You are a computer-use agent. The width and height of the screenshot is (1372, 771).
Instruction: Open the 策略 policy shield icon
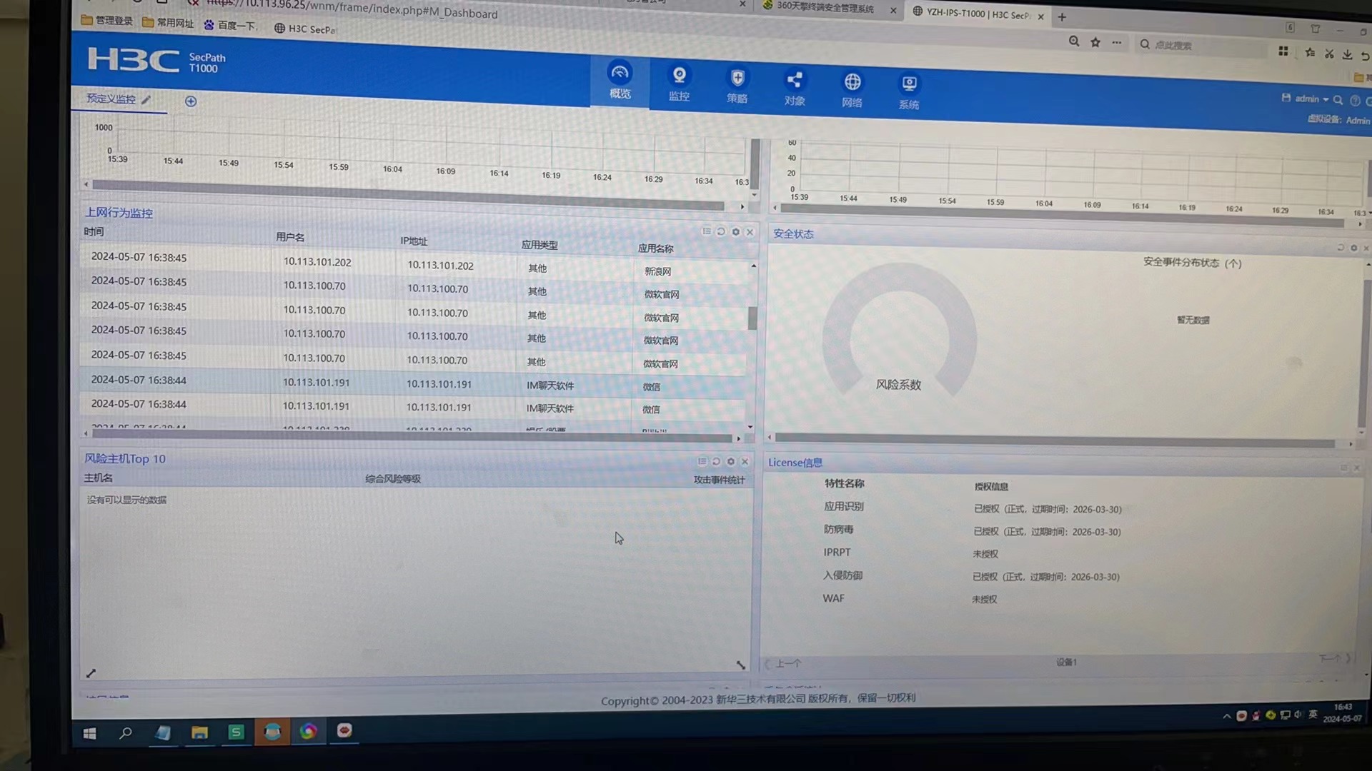pyautogui.click(x=737, y=78)
